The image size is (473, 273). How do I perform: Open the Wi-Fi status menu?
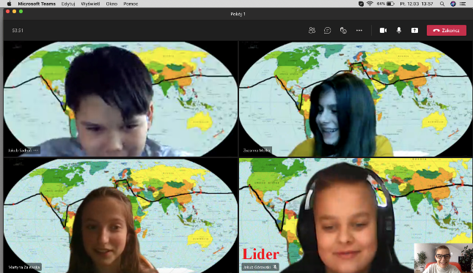tap(370, 4)
